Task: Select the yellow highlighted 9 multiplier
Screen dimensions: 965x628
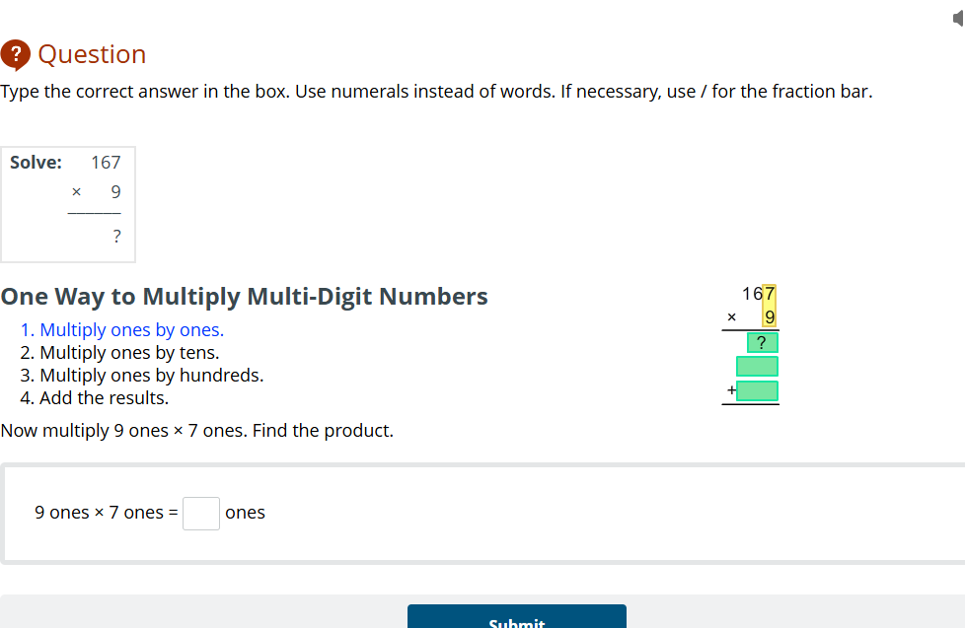Action: 769,317
